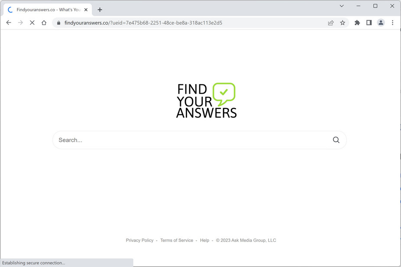This screenshot has width=401, height=267.
Task: Open the browser extensions puzzle icon
Action: 357,23
